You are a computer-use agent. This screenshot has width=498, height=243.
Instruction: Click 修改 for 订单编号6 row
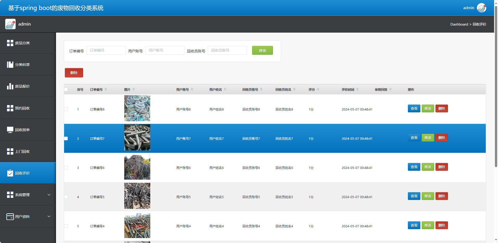(428, 167)
